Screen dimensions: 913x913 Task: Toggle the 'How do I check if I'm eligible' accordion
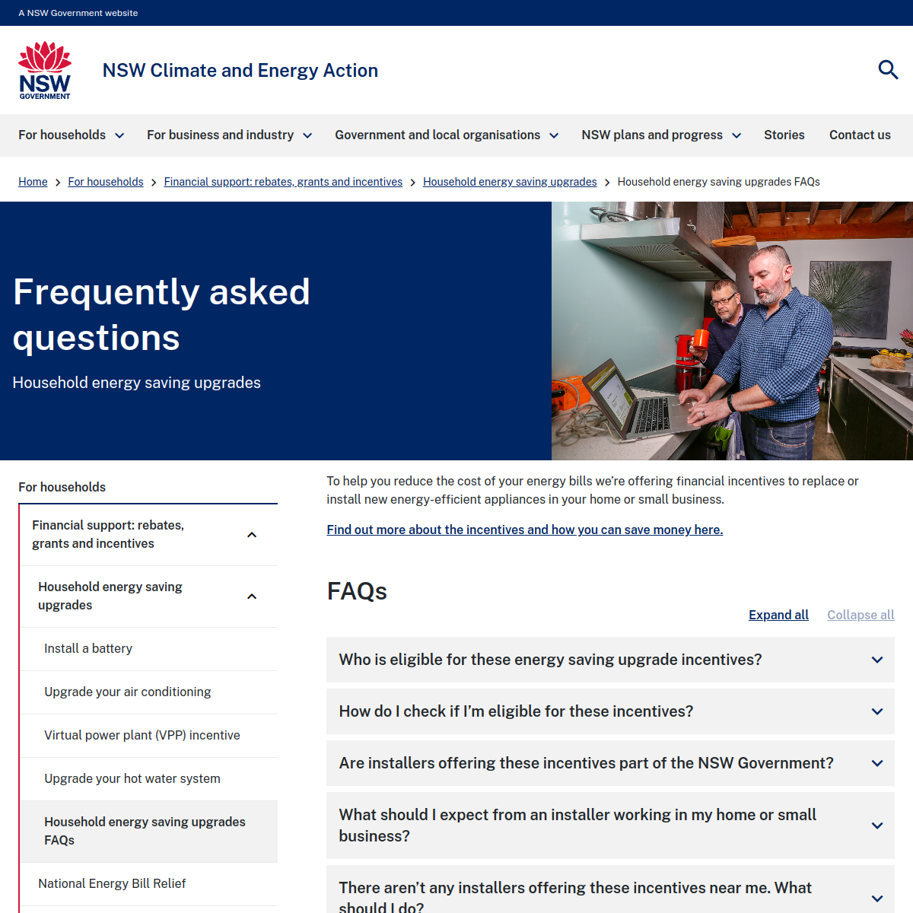click(876, 711)
